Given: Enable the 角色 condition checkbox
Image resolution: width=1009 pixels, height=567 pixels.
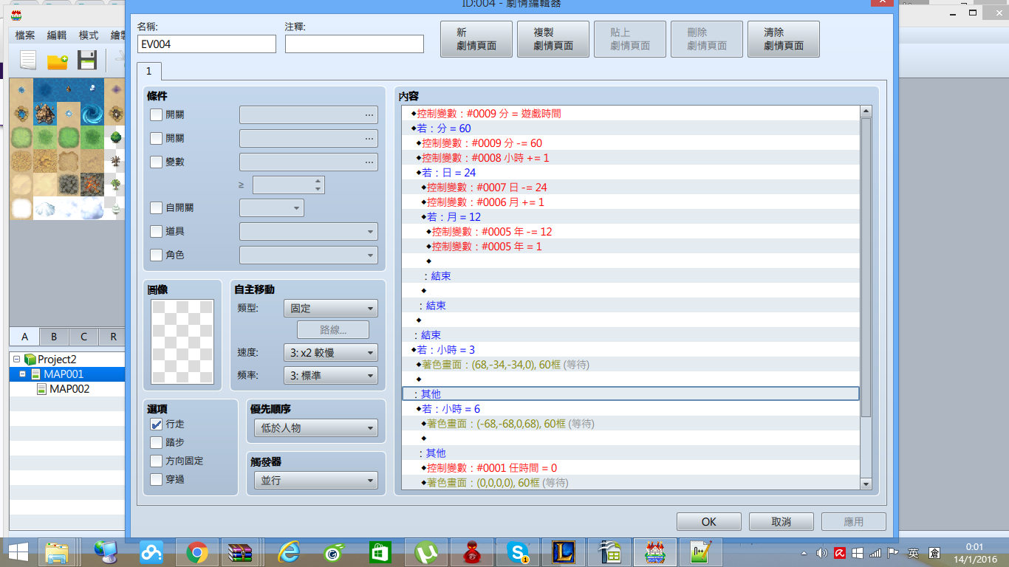Looking at the screenshot, I should click(x=156, y=255).
